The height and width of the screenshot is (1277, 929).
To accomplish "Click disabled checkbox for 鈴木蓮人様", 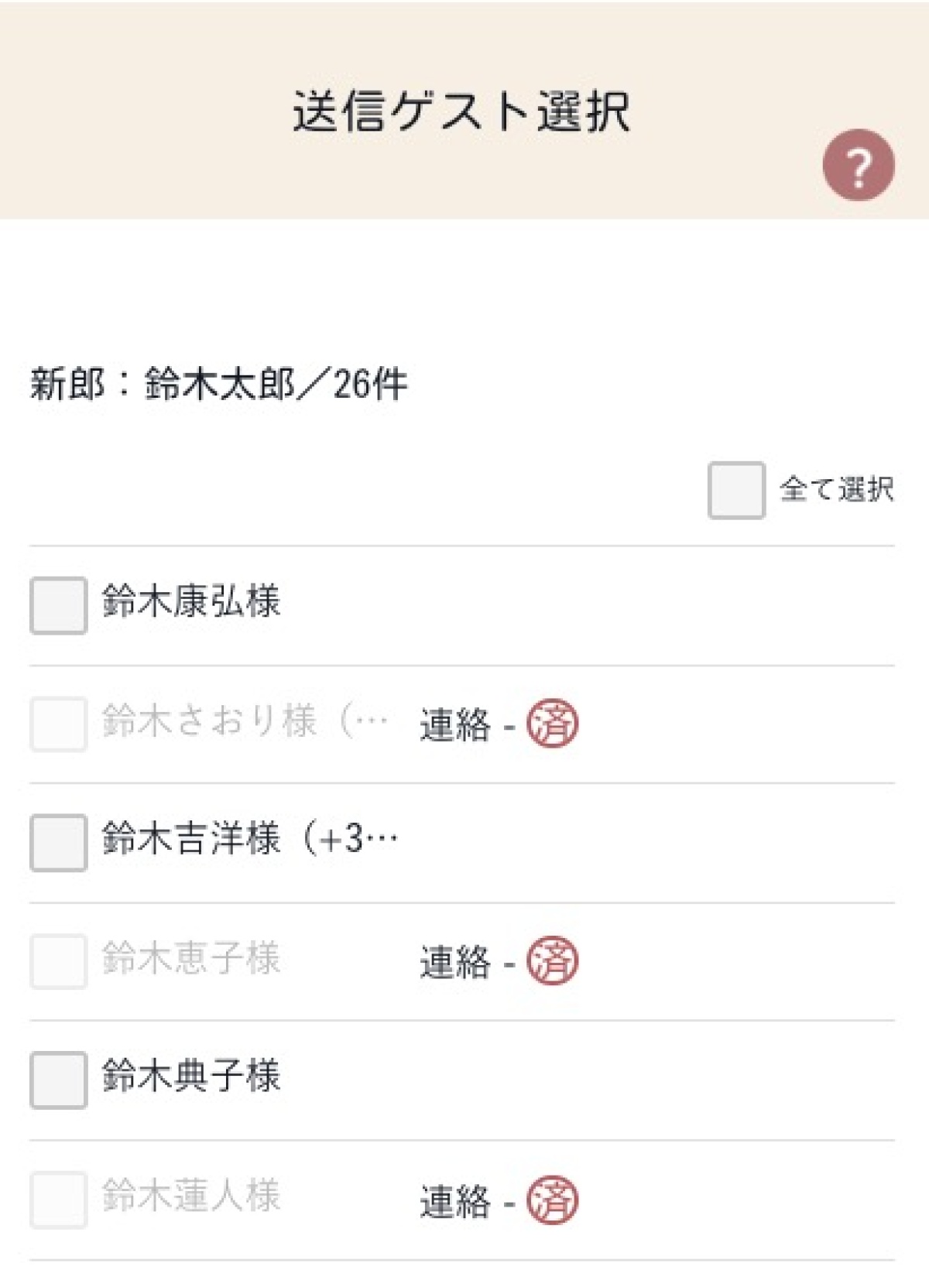I will (58, 1200).
